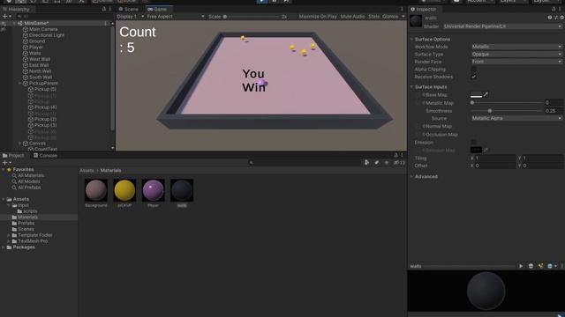Screen dimensions: 565x317
Task: Adjust the Game view Scale slider
Action: click(x=225, y=17)
